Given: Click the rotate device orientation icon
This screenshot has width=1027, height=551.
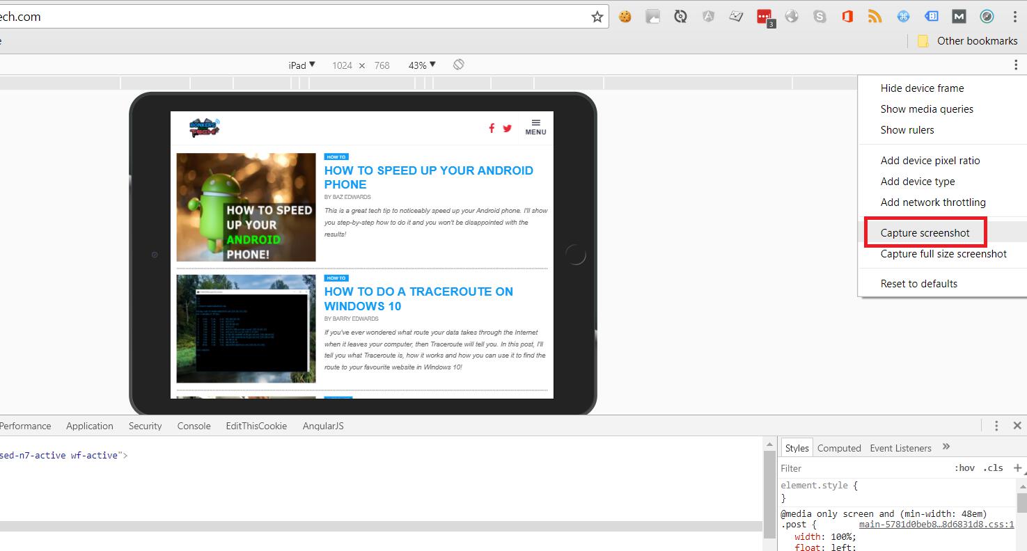Looking at the screenshot, I should [458, 65].
